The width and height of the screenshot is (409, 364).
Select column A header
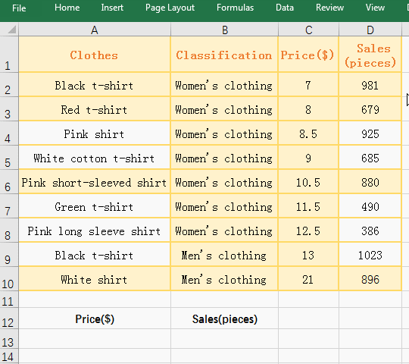95,30
